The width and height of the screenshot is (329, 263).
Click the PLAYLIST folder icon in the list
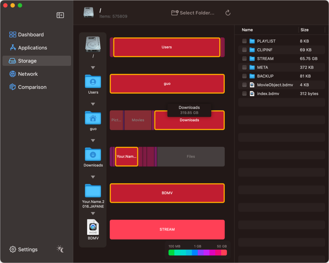[x=252, y=41]
